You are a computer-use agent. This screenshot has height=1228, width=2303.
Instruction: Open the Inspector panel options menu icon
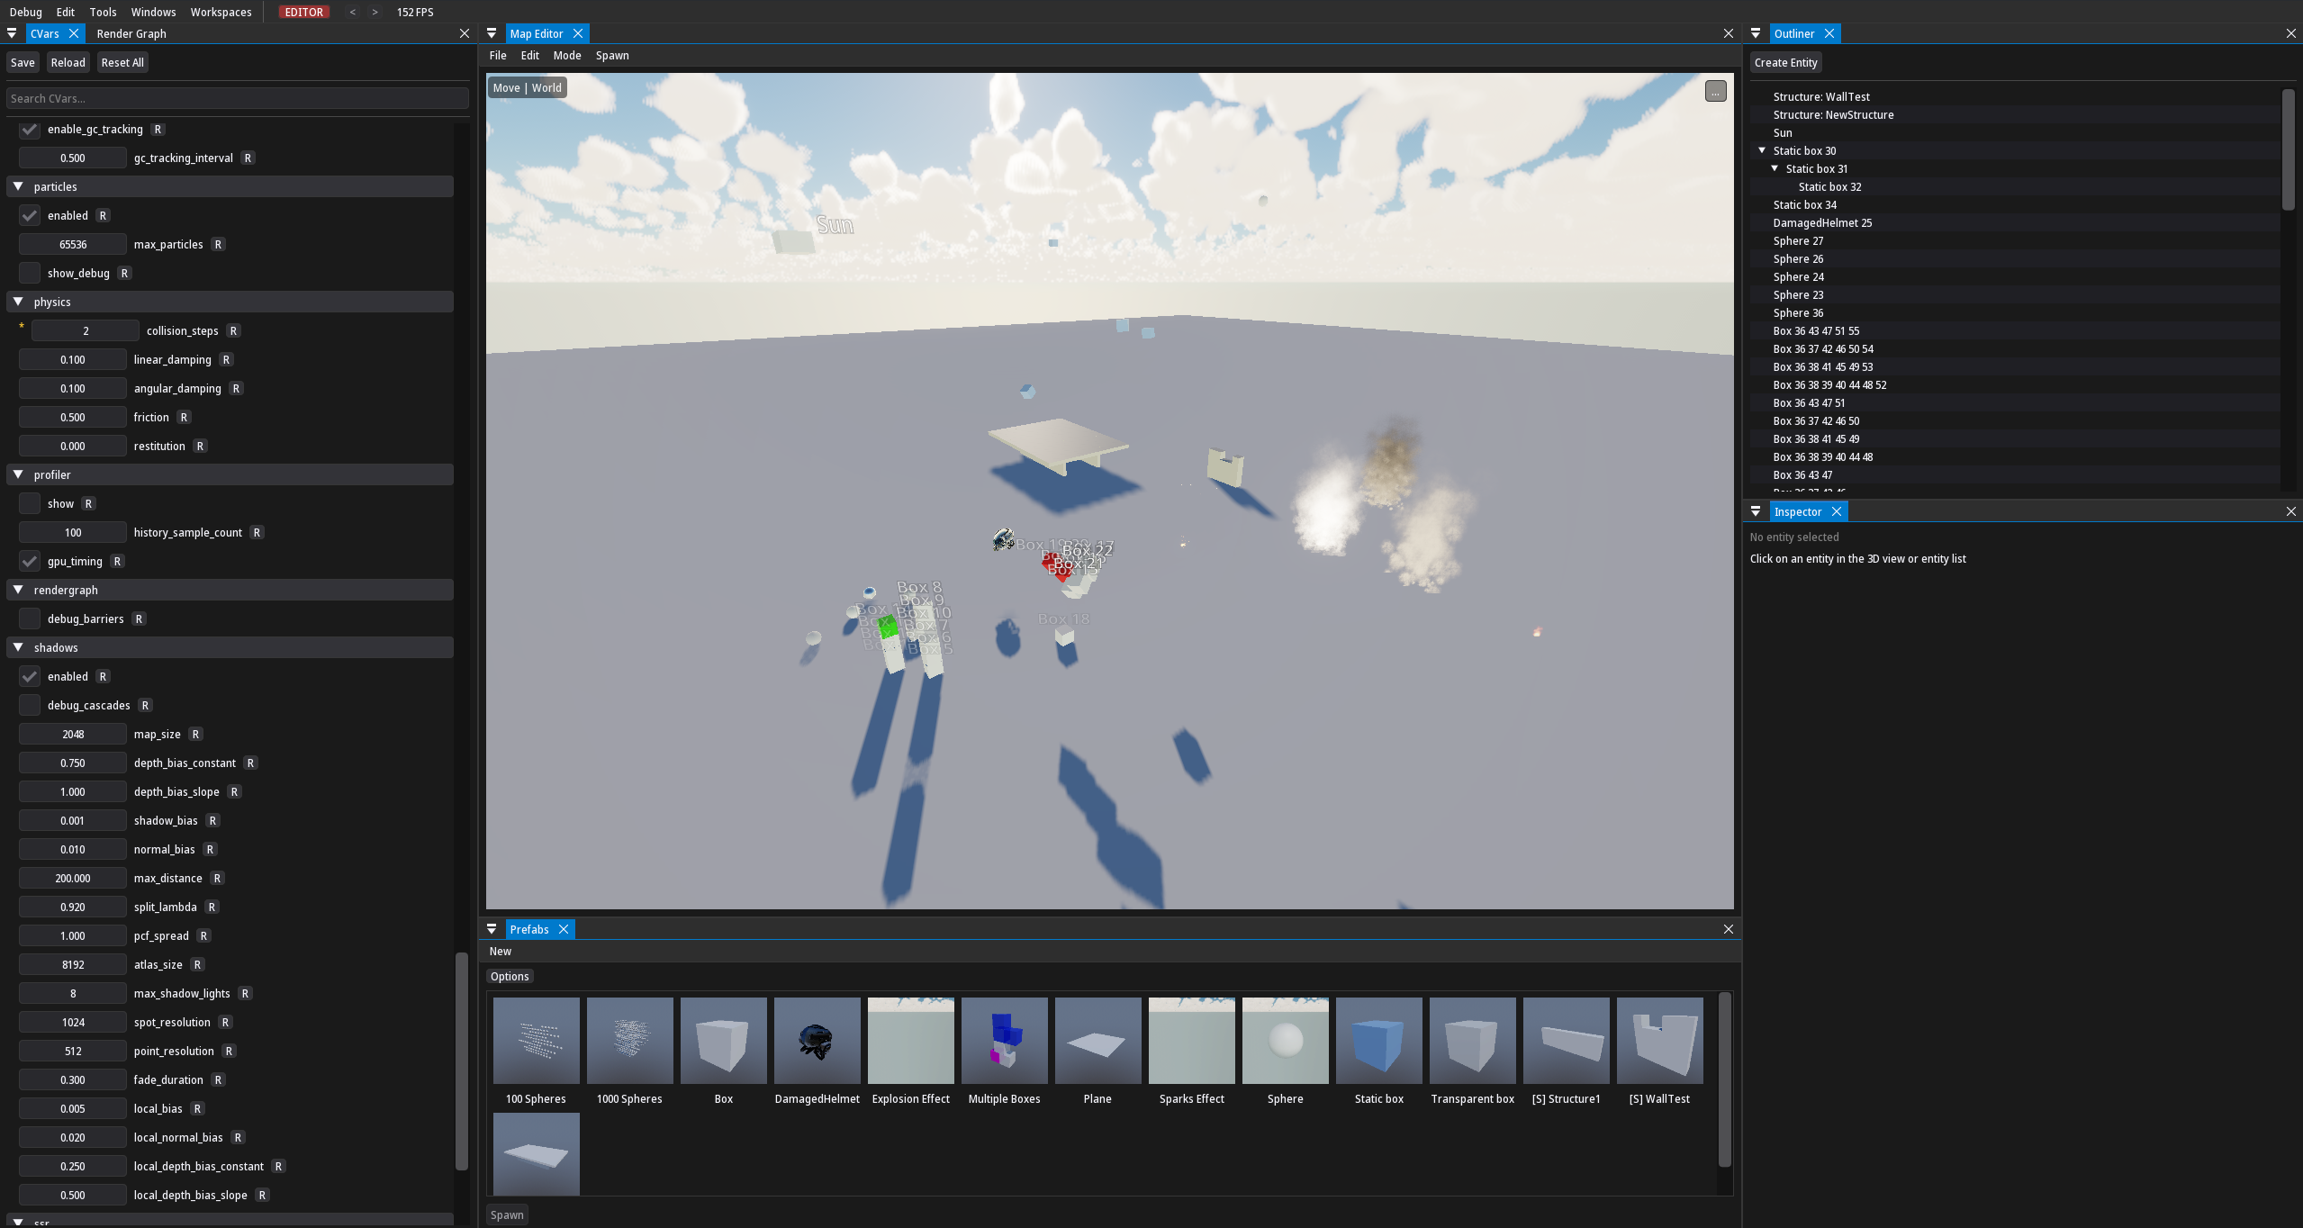[x=1757, y=510]
